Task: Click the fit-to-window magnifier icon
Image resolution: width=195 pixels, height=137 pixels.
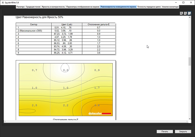Action: (189, 13)
